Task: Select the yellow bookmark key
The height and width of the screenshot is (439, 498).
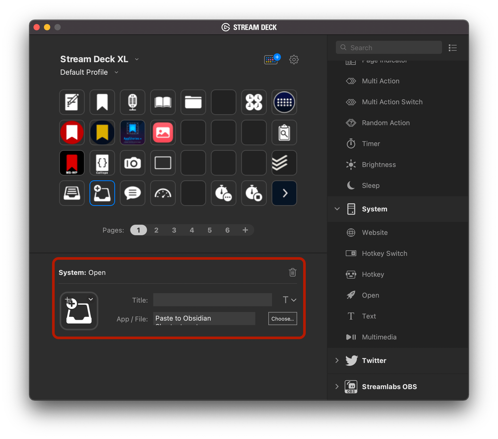Action: coord(102,132)
